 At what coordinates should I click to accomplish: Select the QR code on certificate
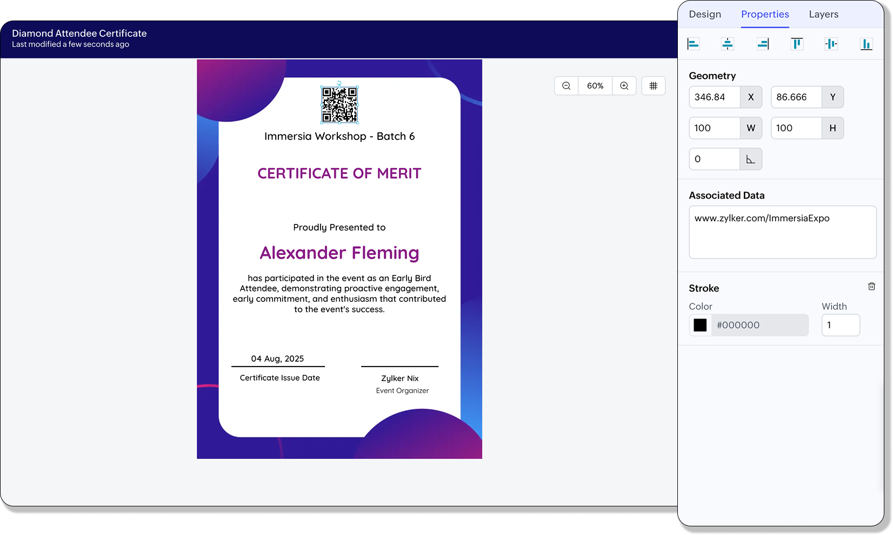339,105
